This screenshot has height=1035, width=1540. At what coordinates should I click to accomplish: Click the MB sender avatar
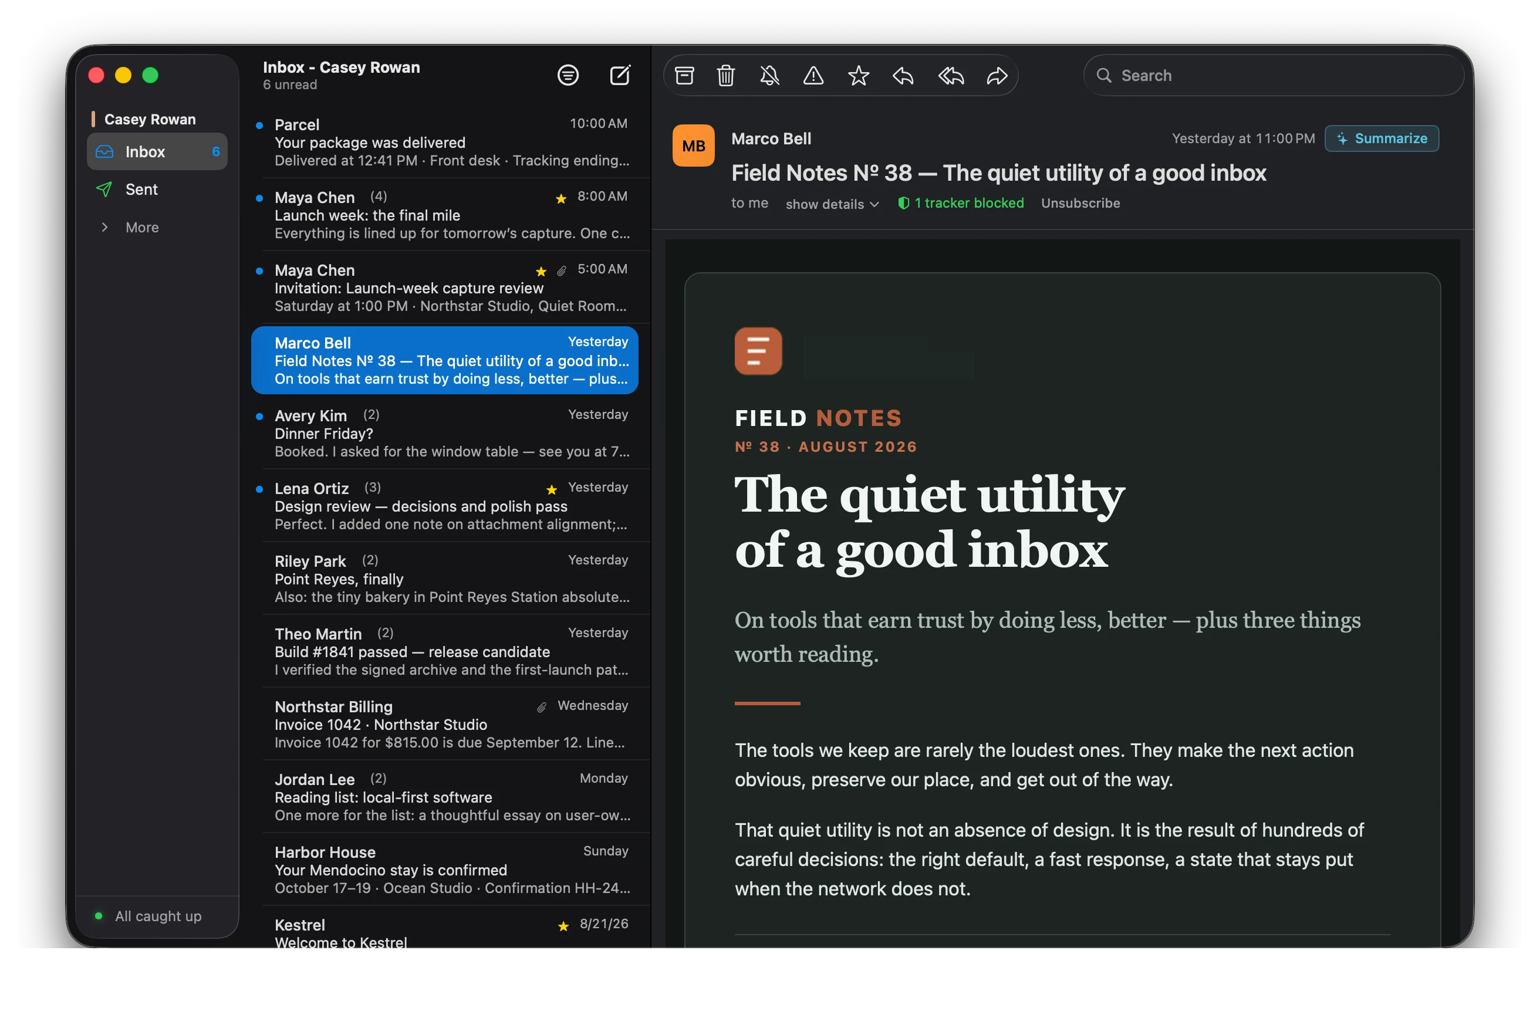(x=693, y=146)
